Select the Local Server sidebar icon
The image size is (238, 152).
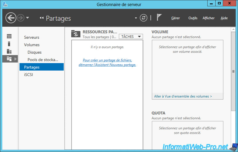coord(9,44)
